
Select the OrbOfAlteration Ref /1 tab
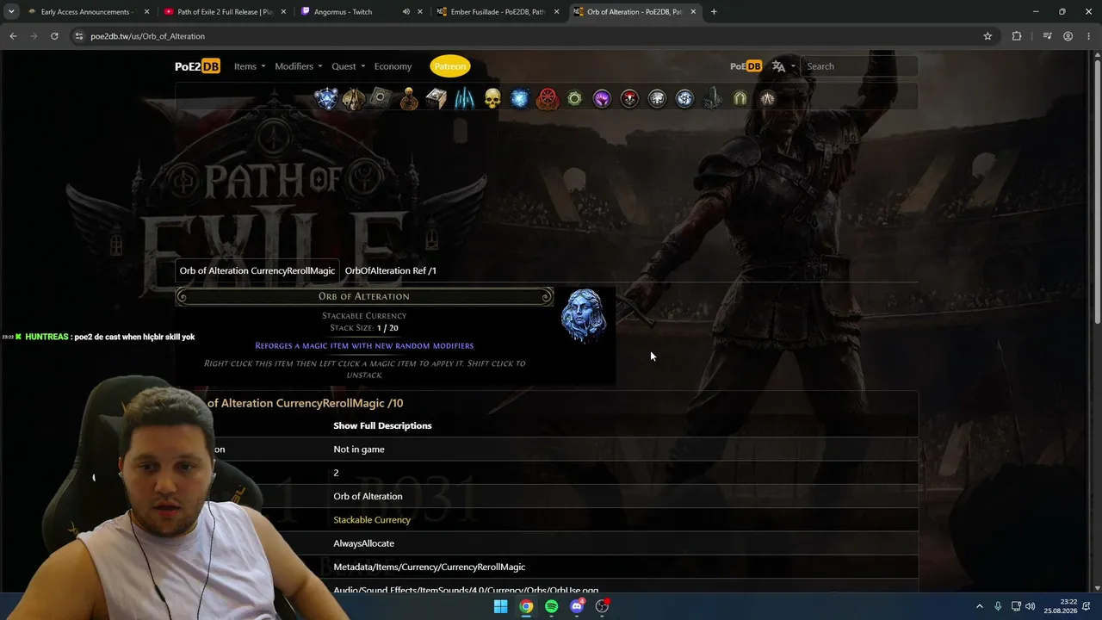(391, 270)
